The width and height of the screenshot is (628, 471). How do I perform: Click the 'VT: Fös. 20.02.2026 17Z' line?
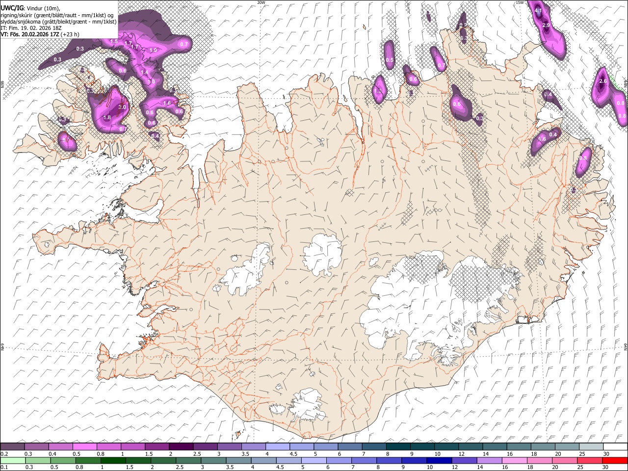pyautogui.click(x=30, y=34)
